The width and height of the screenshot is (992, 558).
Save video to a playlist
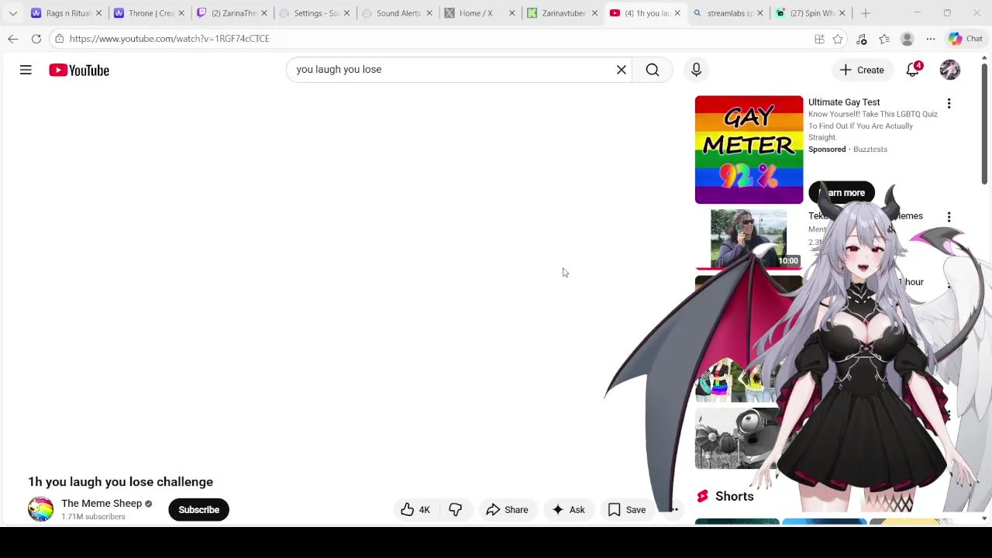[x=626, y=510]
